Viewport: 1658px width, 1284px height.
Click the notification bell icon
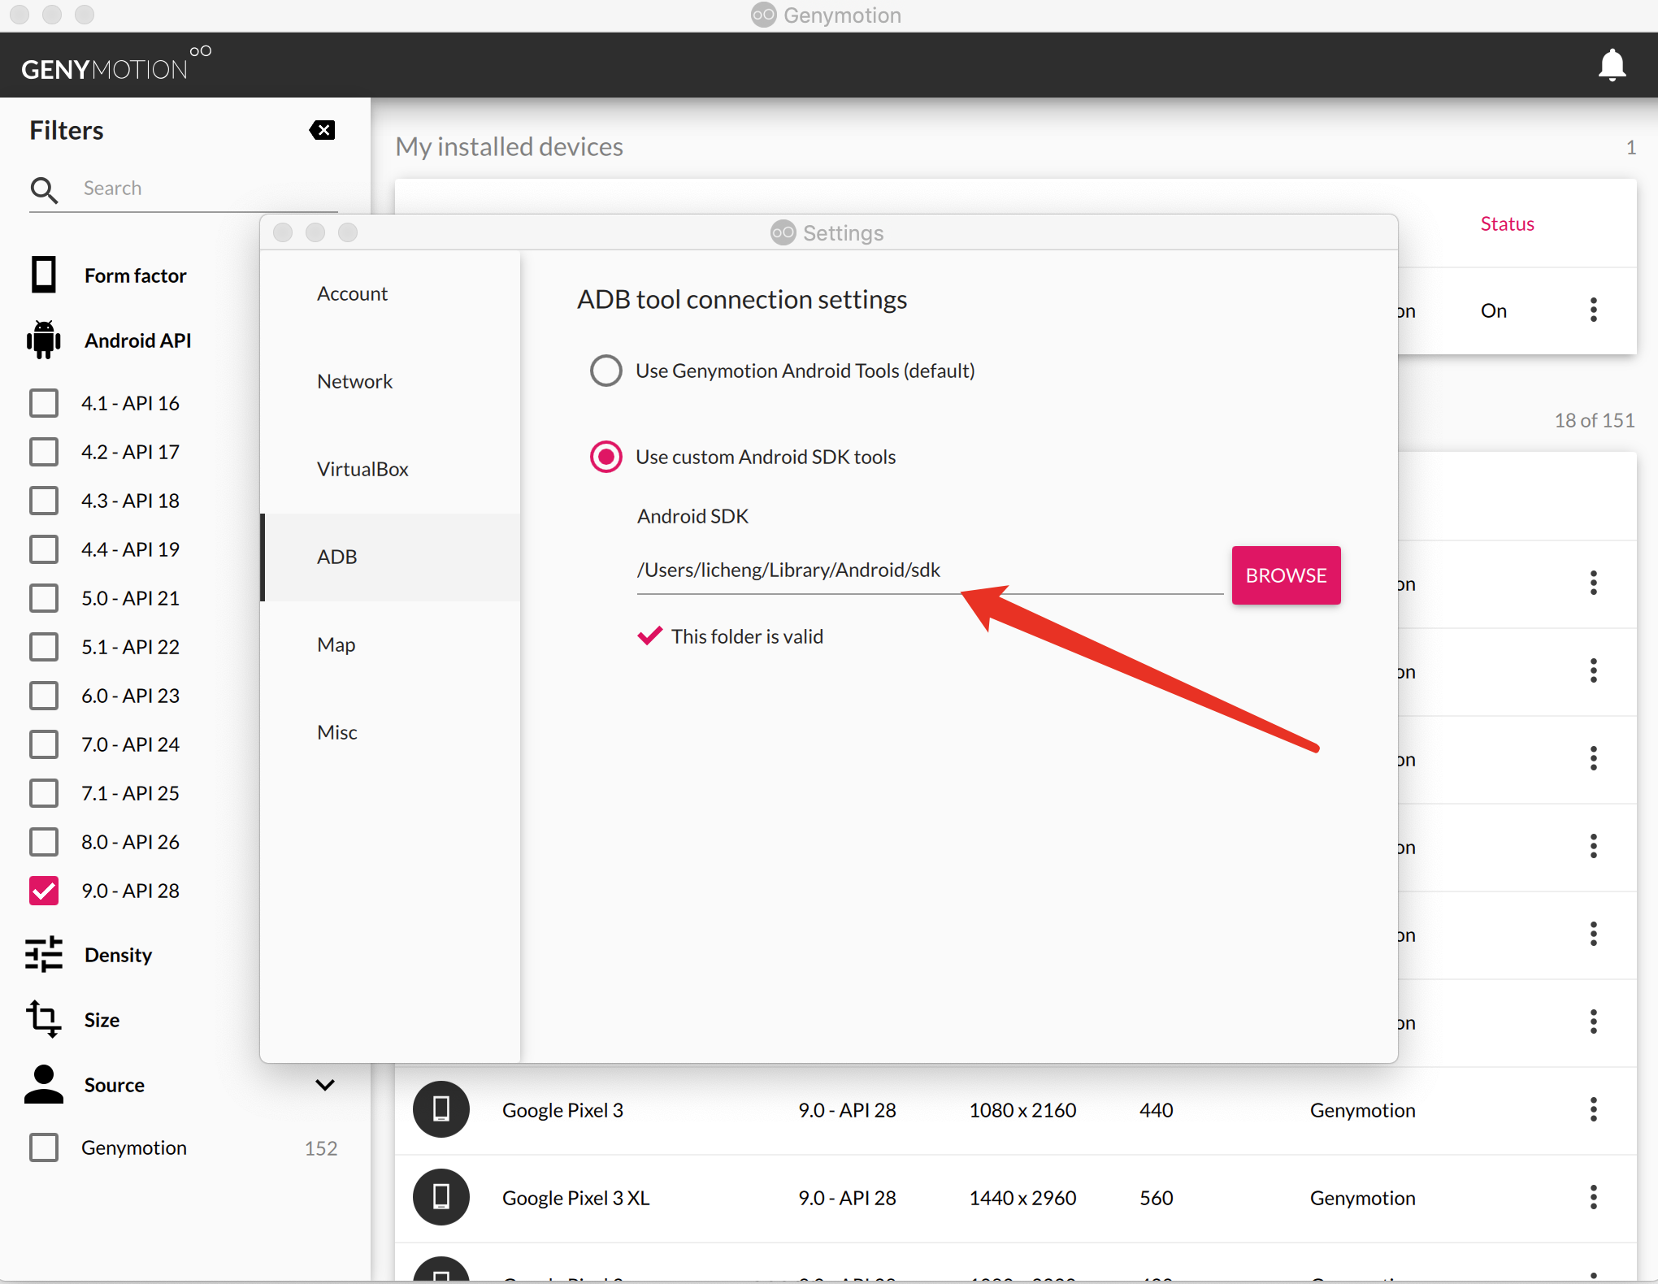click(1612, 65)
